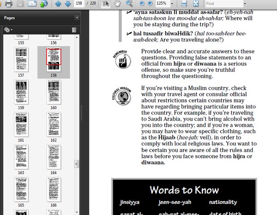277x215 pixels.
Task: Click the zoom in plus button
Action: [x=150, y=4]
